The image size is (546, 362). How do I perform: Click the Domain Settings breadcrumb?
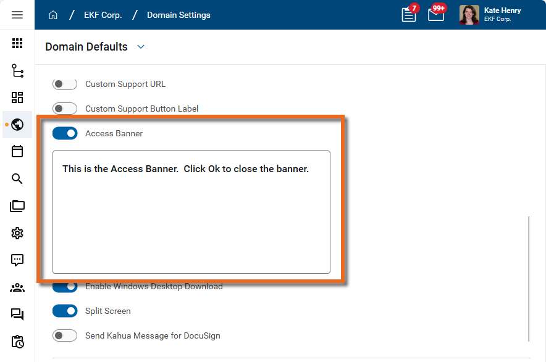pyautogui.click(x=178, y=15)
